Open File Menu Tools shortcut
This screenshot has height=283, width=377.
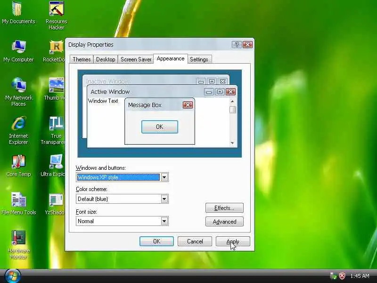coord(18,204)
